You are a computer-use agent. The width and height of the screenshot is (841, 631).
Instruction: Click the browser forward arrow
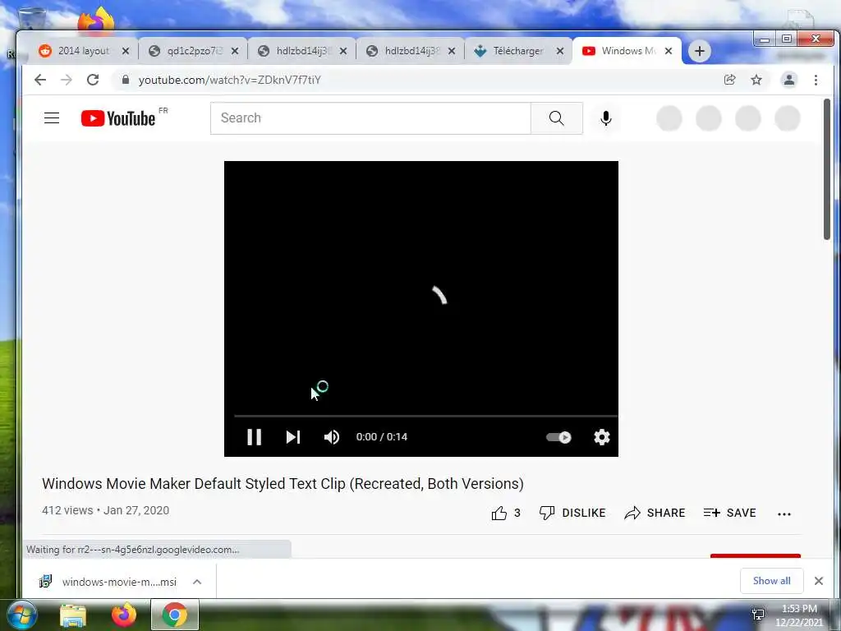pos(67,80)
